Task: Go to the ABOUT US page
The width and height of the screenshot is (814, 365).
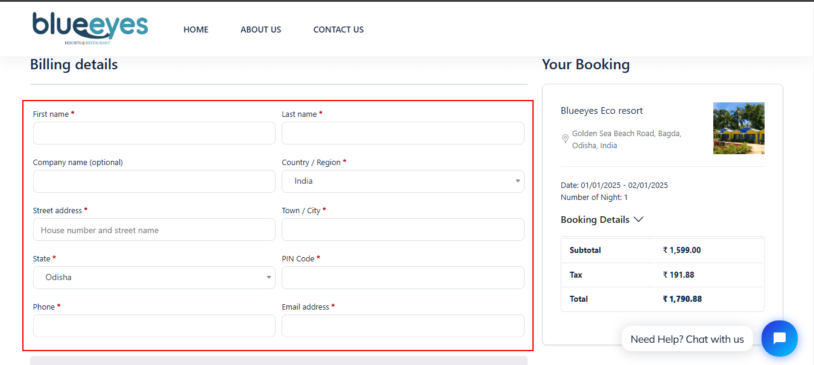Action: (260, 30)
